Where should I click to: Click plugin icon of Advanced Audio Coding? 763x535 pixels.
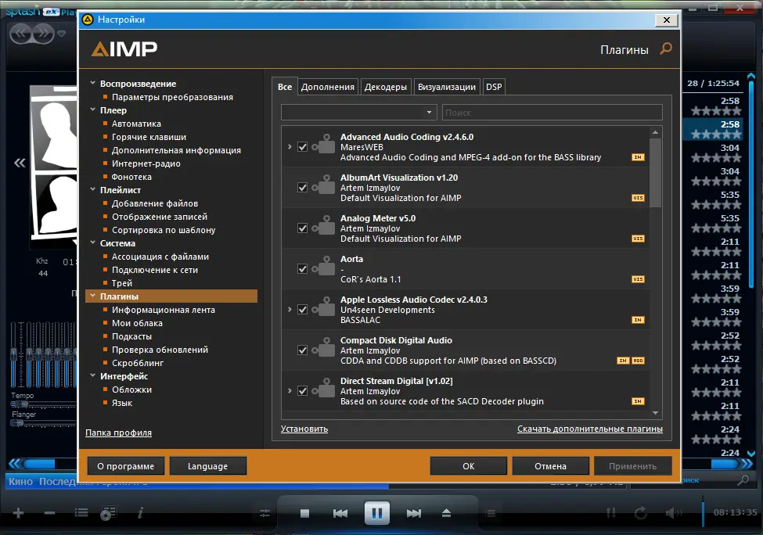[323, 144]
